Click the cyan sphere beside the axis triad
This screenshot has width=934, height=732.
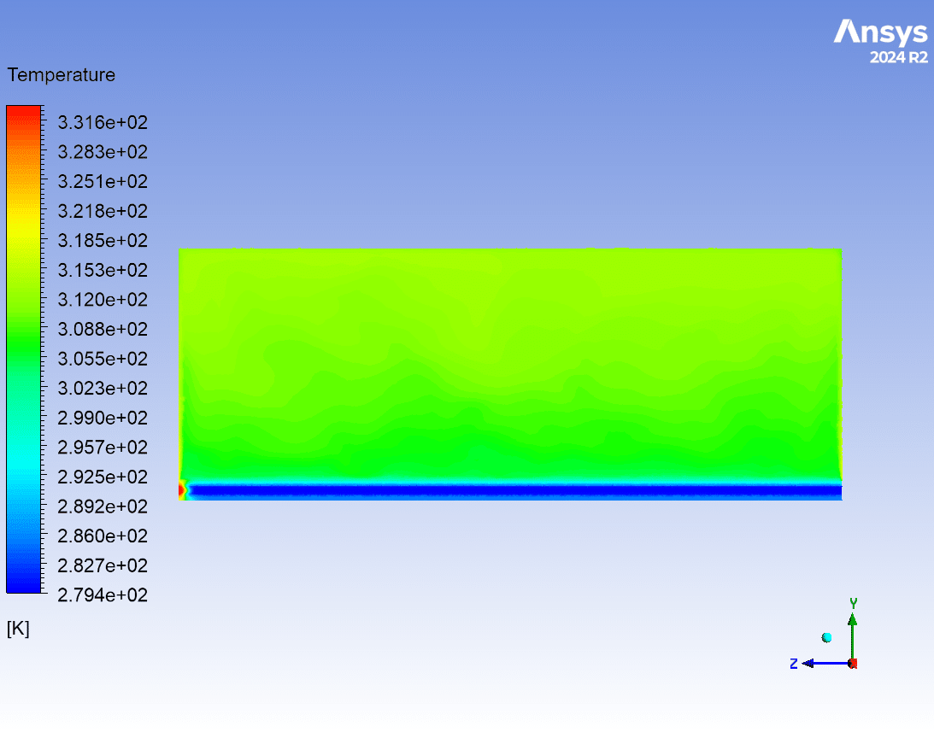(x=826, y=637)
